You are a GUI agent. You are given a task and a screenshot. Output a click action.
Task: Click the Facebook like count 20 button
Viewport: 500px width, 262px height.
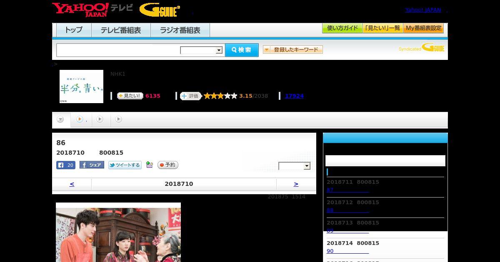pyautogui.click(x=66, y=165)
